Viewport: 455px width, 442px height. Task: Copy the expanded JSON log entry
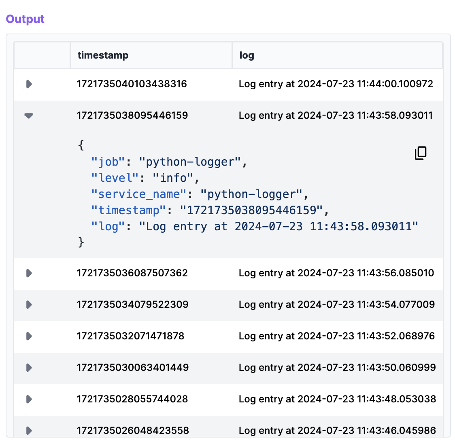click(x=421, y=153)
